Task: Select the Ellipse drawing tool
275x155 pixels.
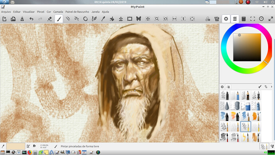Action: point(85,19)
